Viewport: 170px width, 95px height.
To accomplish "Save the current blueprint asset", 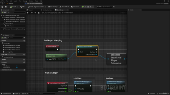I will tap(2, 7).
